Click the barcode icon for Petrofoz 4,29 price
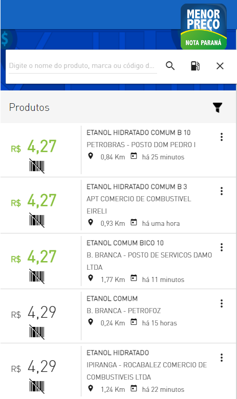This screenshot has height=399, width=237. (x=37, y=332)
